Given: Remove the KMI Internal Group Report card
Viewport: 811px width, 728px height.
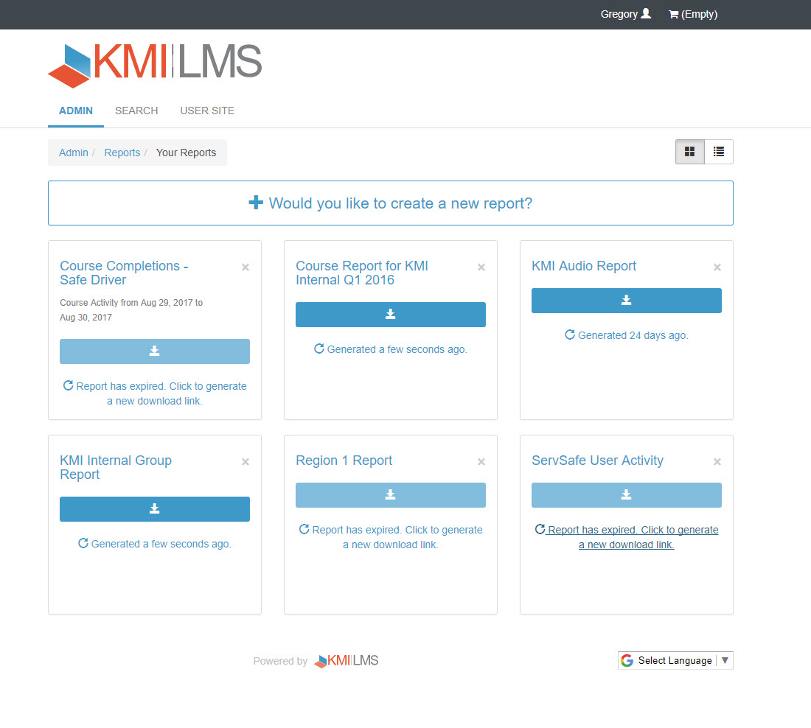Looking at the screenshot, I should click(246, 462).
